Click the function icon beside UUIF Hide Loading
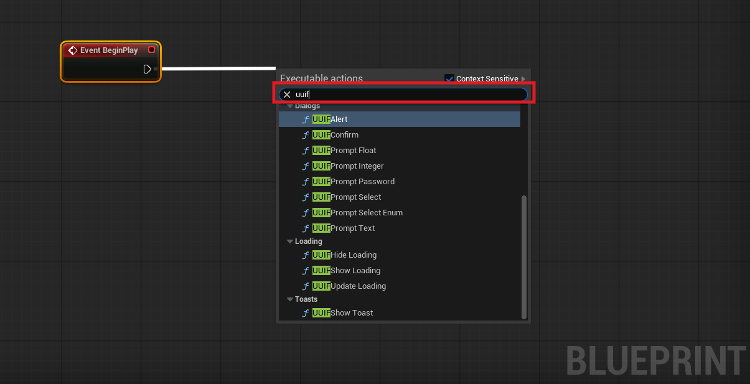Screen dimensions: 750x384 306,255
